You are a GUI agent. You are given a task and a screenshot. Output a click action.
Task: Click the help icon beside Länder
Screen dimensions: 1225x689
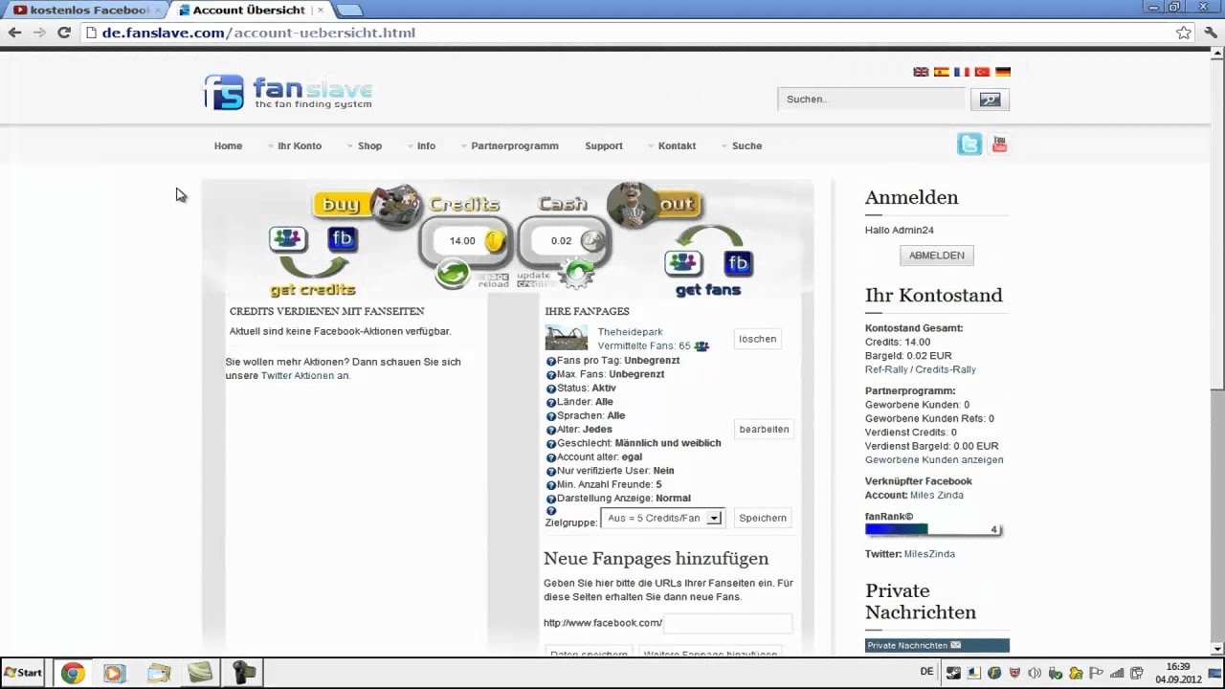coord(551,403)
